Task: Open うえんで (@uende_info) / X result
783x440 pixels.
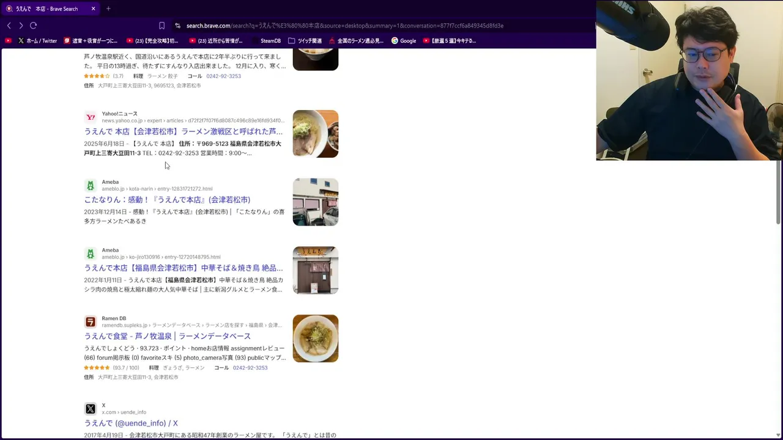Action: (x=131, y=423)
